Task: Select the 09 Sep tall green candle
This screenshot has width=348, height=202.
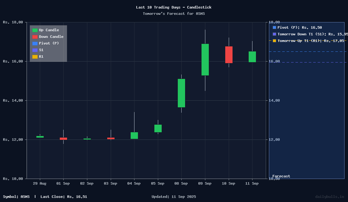Action: point(205,60)
